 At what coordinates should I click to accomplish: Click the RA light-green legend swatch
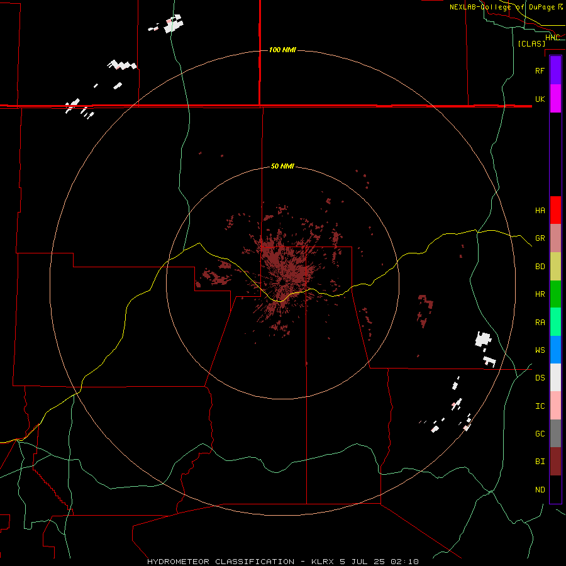click(555, 322)
